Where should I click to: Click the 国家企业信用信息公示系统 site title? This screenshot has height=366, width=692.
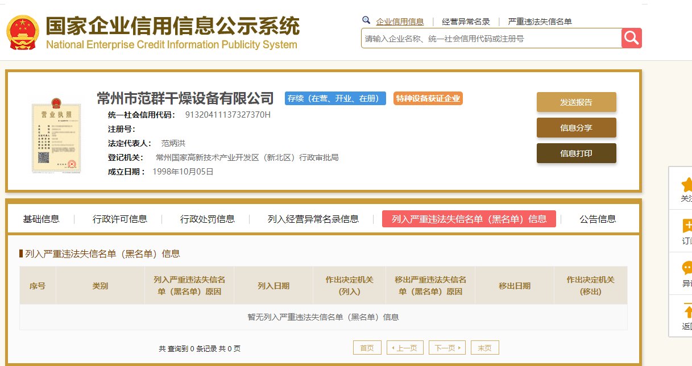point(172,26)
